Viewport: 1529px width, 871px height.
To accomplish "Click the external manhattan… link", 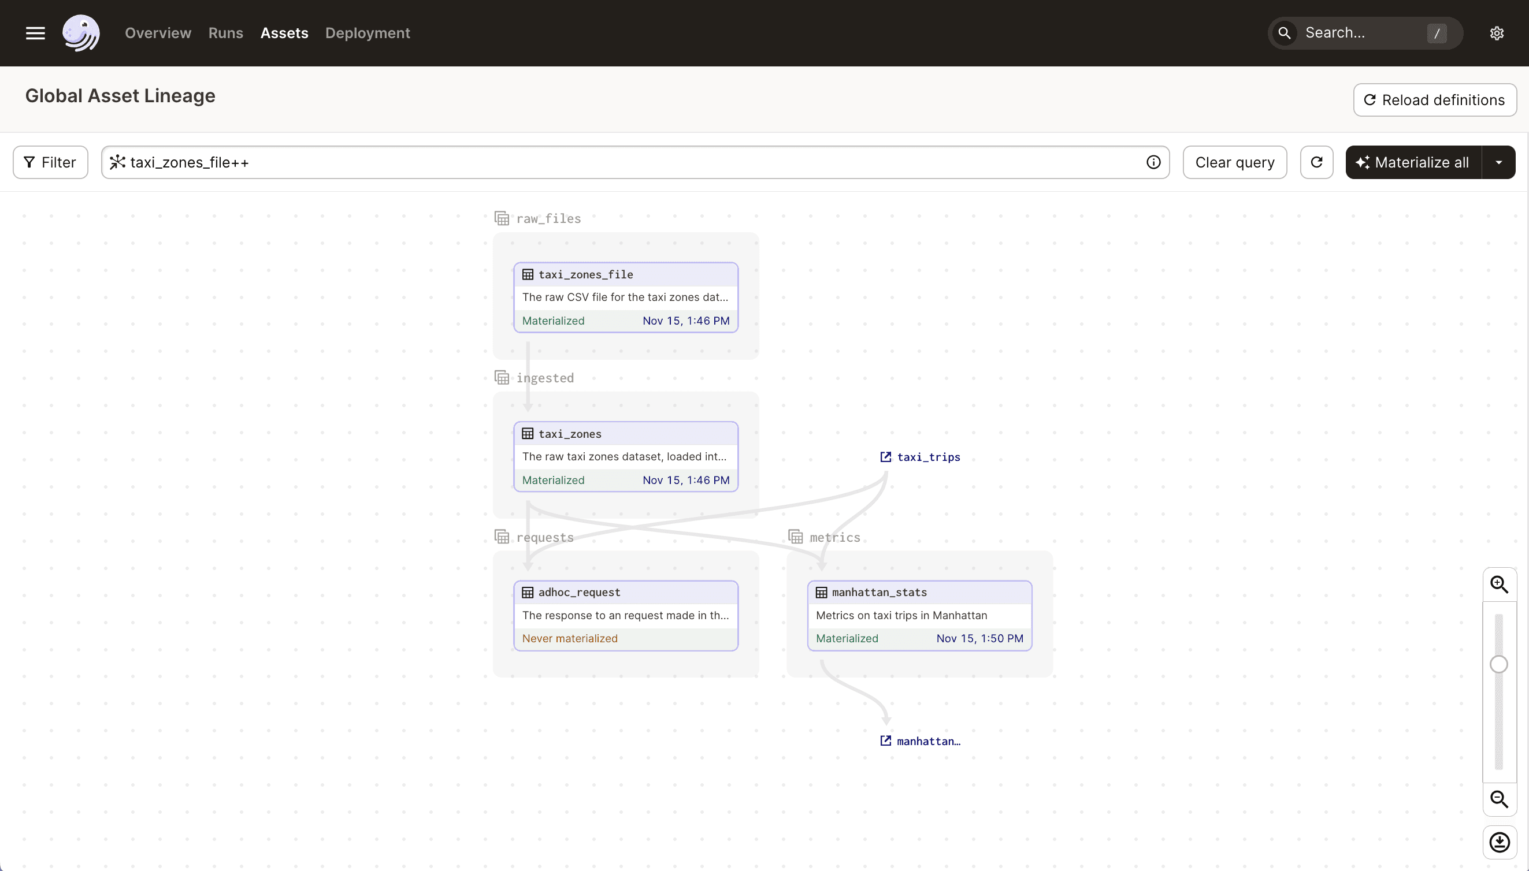I will pyautogui.click(x=920, y=741).
